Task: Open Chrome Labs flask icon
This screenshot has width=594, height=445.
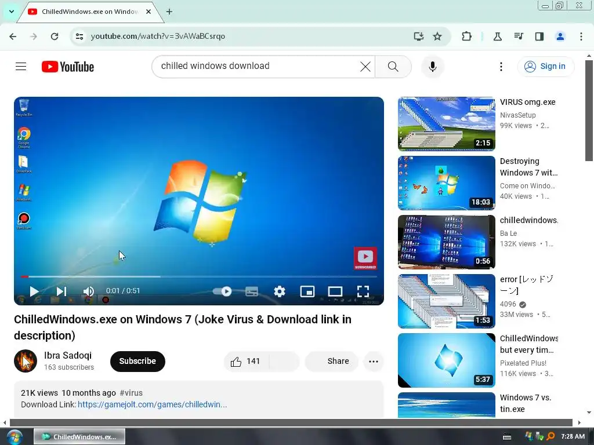Action: [x=497, y=37]
